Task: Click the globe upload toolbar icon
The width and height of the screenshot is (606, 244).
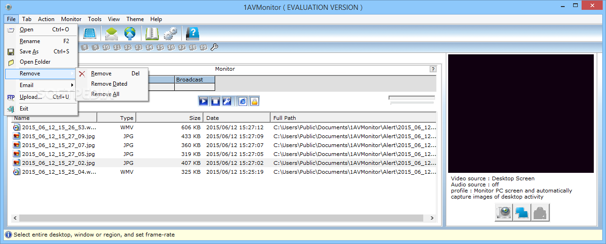Action: pyautogui.click(x=130, y=34)
